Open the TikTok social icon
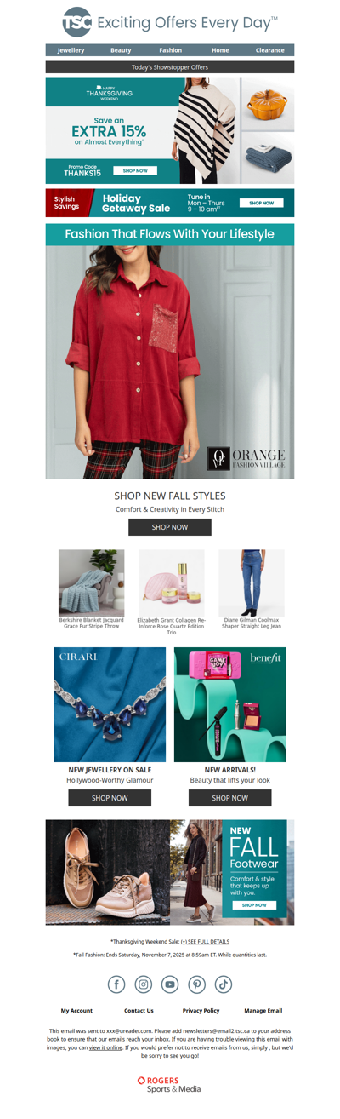Image resolution: width=340 pixels, height=1119 pixels. tap(223, 984)
